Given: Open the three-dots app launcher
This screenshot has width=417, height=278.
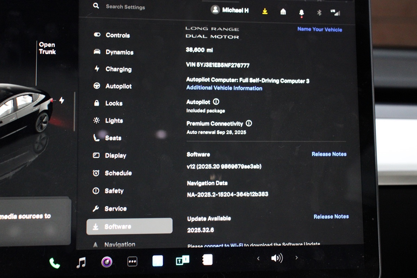Looking at the screenshot, I should pos(132,261).
